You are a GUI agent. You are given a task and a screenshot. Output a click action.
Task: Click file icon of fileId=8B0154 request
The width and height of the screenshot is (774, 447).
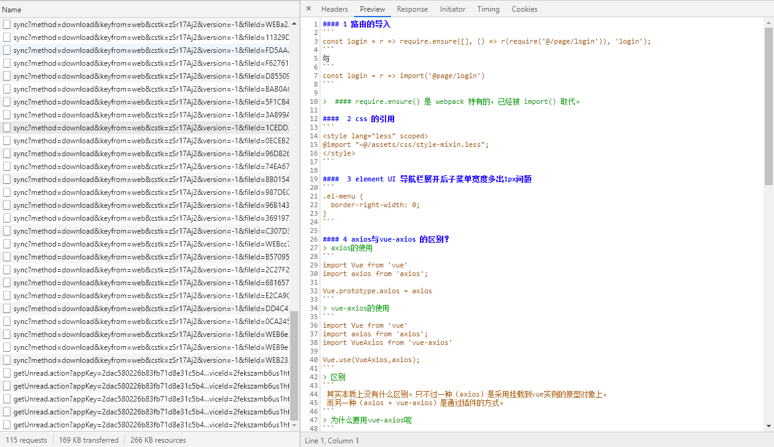[7, 179]
